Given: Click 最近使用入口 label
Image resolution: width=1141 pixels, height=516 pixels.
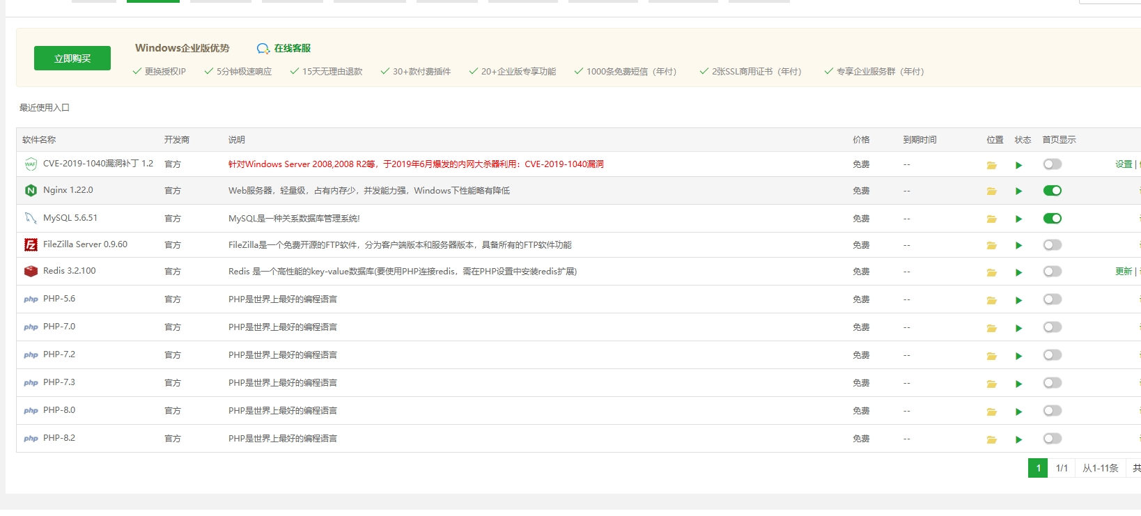Looking at the screenshot, I should [x=45, y=108].
